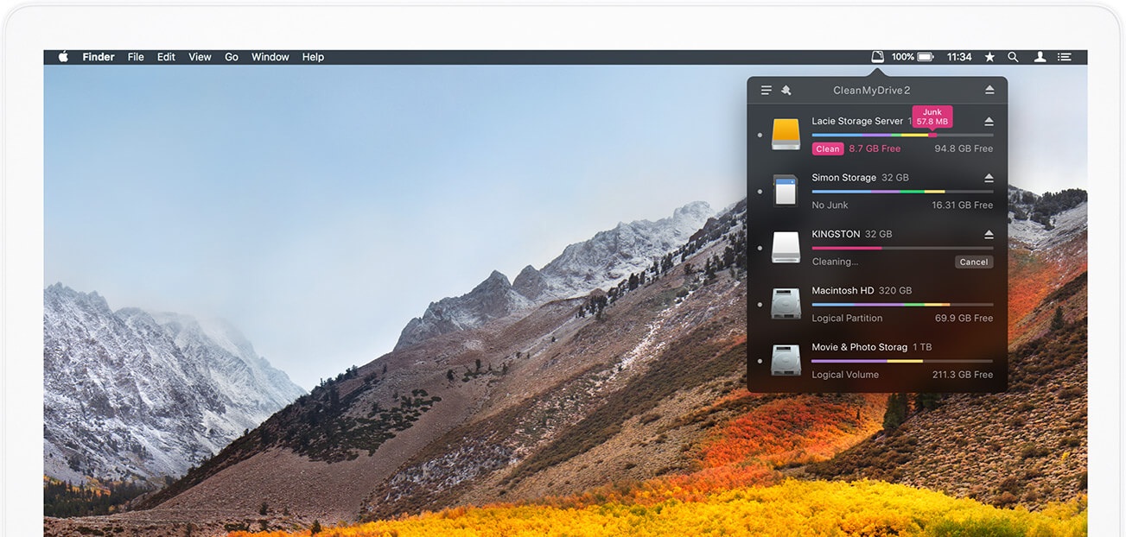The width and height of the screenshot is (1126, 537).
Task: Click the Movie & Photo Storag name
Action: pos(860,347)
